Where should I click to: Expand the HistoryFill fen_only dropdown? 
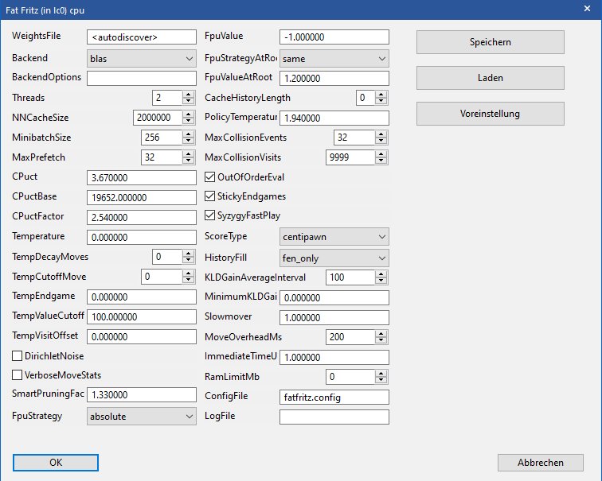point(334,258)
